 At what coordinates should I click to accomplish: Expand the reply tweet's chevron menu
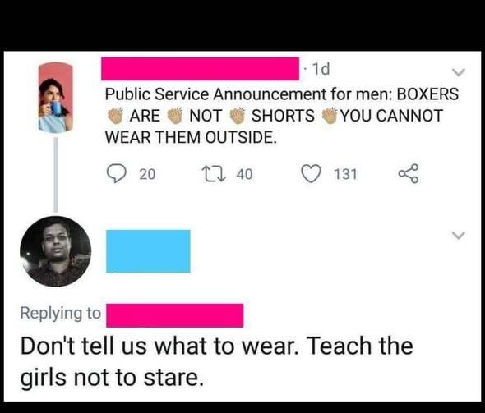(459, 236)
